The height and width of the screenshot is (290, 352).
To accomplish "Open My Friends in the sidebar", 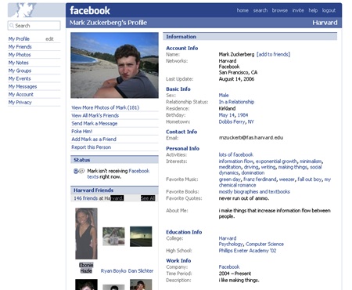I will pos(20,47).
